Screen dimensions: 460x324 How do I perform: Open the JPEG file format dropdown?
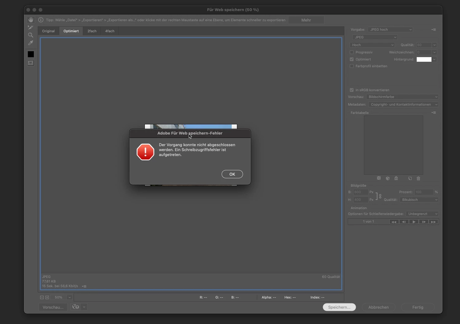[x=375, y=37]
